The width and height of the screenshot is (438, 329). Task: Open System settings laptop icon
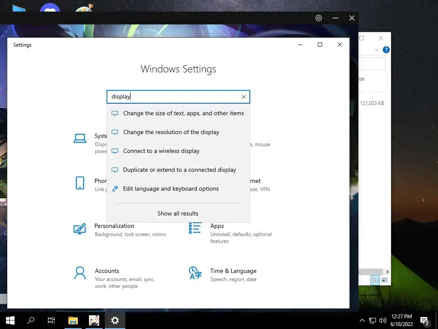(80, 138)
